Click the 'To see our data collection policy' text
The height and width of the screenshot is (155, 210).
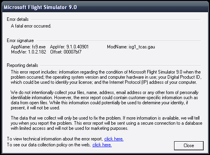click(49, 145)
